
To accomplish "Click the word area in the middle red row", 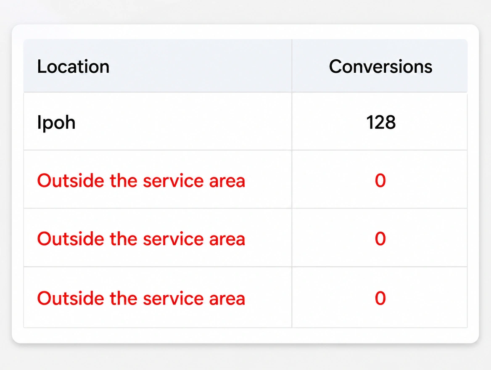I will [227, 239].
